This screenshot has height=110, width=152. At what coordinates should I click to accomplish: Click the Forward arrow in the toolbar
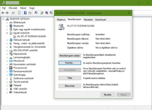[7, 13]
